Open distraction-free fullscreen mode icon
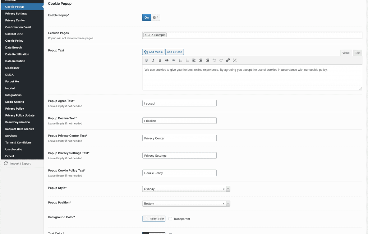 point(235,60)
